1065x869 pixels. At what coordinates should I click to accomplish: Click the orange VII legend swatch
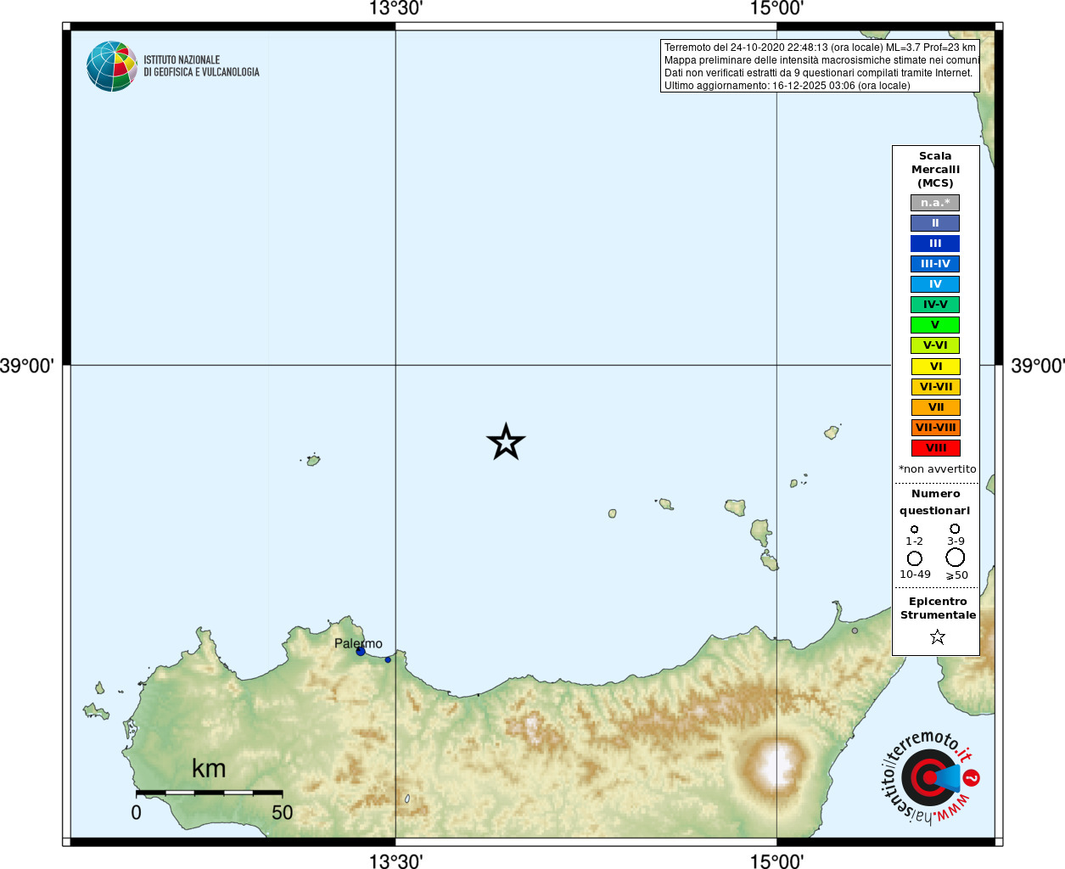(x=935, y=407)
